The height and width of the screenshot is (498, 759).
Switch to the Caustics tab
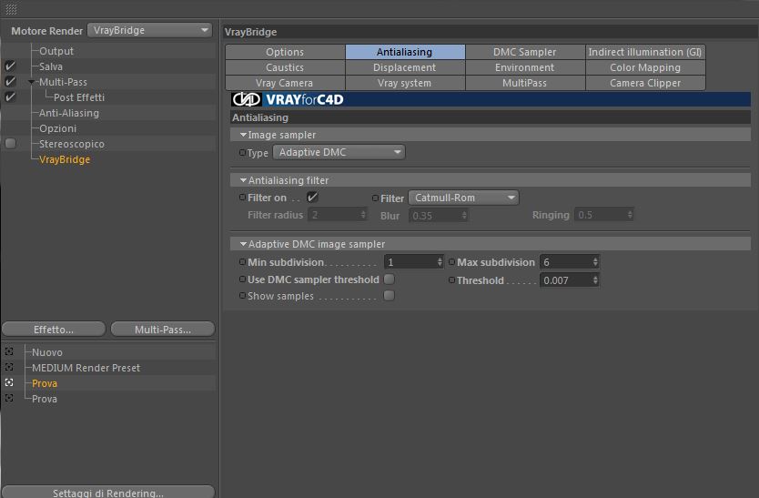(x=285, y=67)
